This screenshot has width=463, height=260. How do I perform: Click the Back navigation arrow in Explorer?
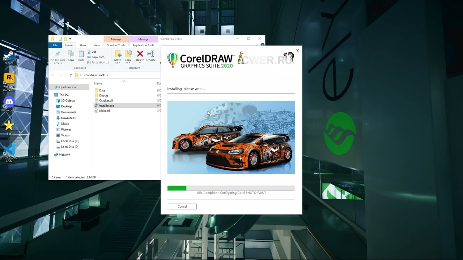point(53,75)
